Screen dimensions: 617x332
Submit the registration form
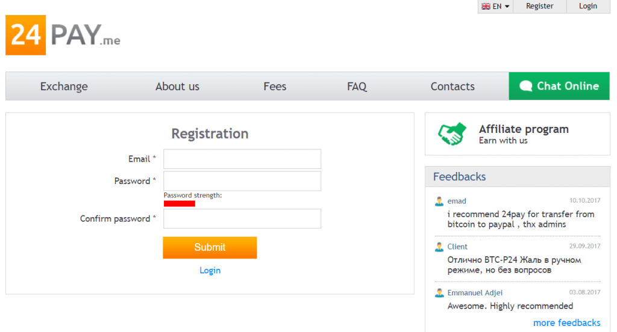[210, 248]
